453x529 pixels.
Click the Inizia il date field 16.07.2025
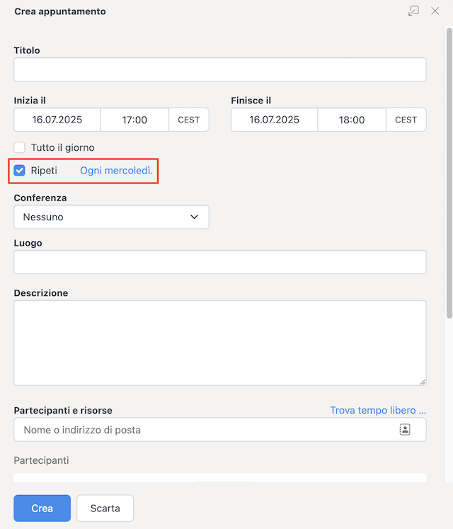pyautogui.click(x=57, y=120)
